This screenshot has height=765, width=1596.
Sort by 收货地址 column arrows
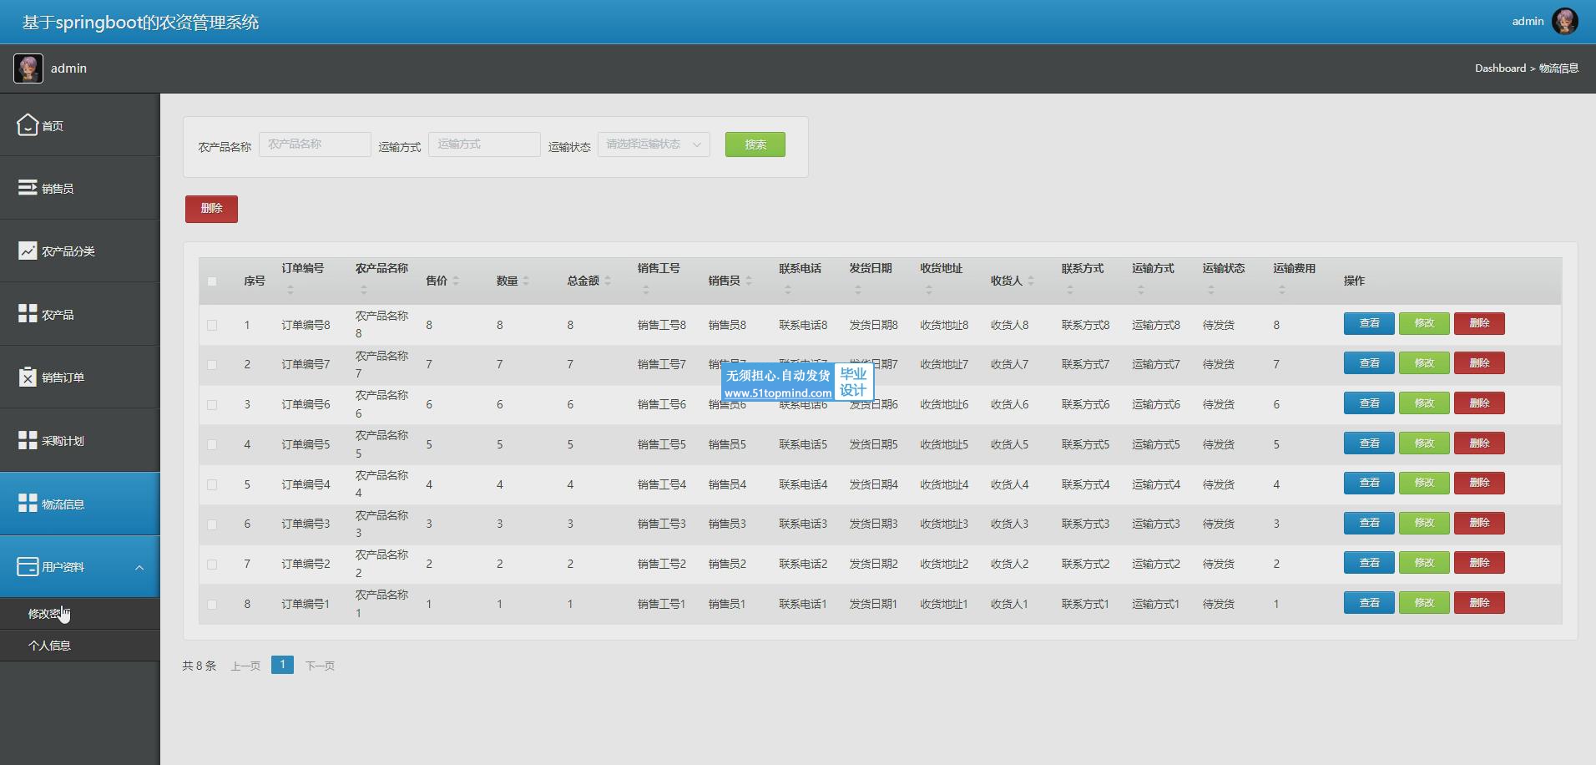point(929,290)
